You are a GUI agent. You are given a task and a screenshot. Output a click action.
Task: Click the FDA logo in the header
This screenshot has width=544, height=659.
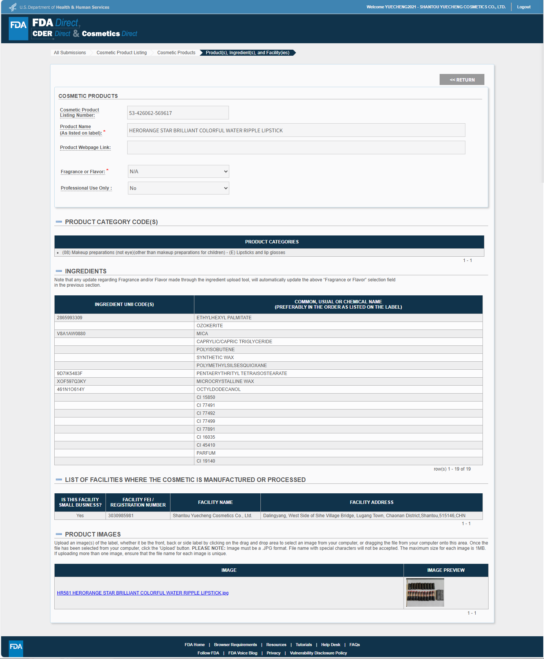tap(18, 28)
